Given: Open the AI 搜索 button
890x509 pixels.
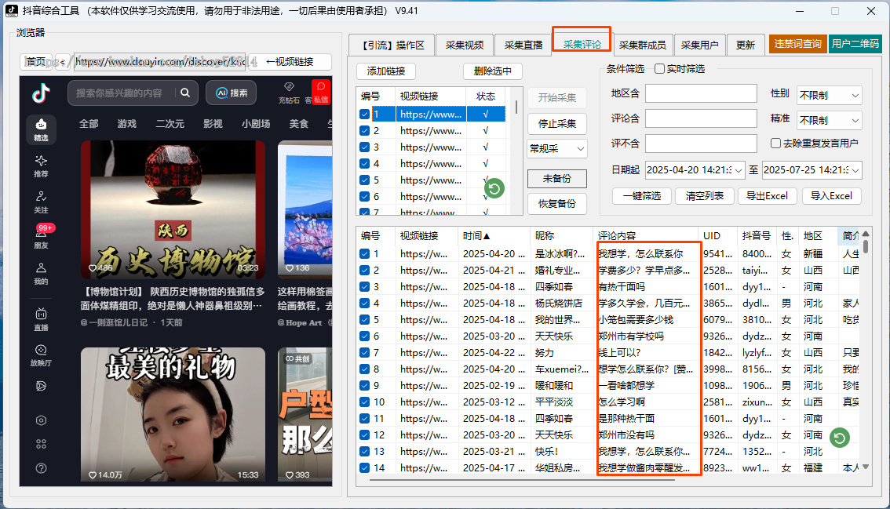Looking at the screenshot, I should (x=231, y=93).
